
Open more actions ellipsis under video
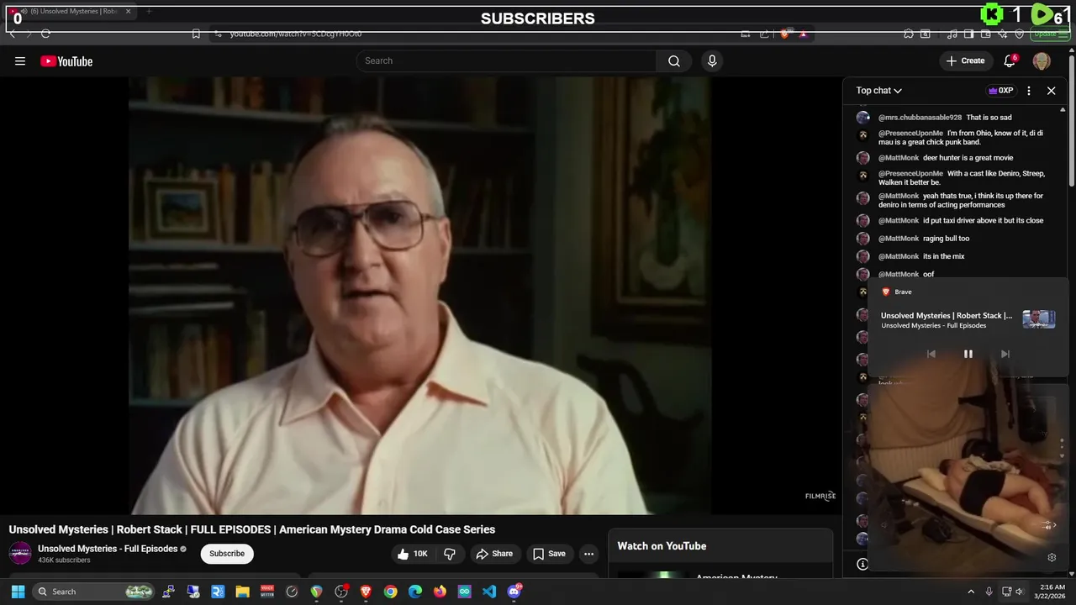tap(588, 554)
